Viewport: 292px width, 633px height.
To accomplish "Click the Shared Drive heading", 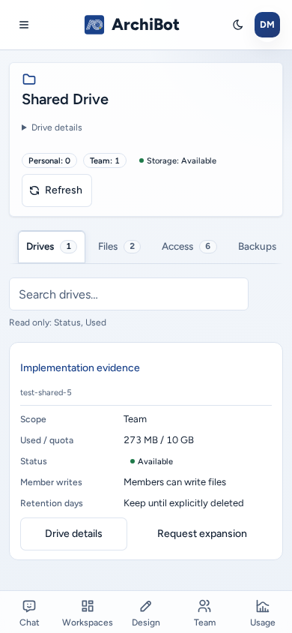I will pos(65,99).
